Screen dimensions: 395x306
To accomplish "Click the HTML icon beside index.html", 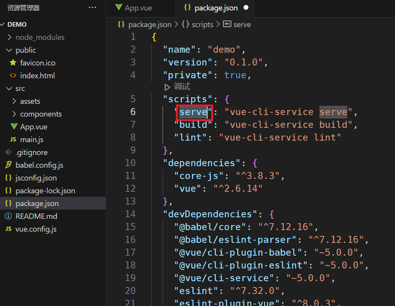I will tap(13, 76).
